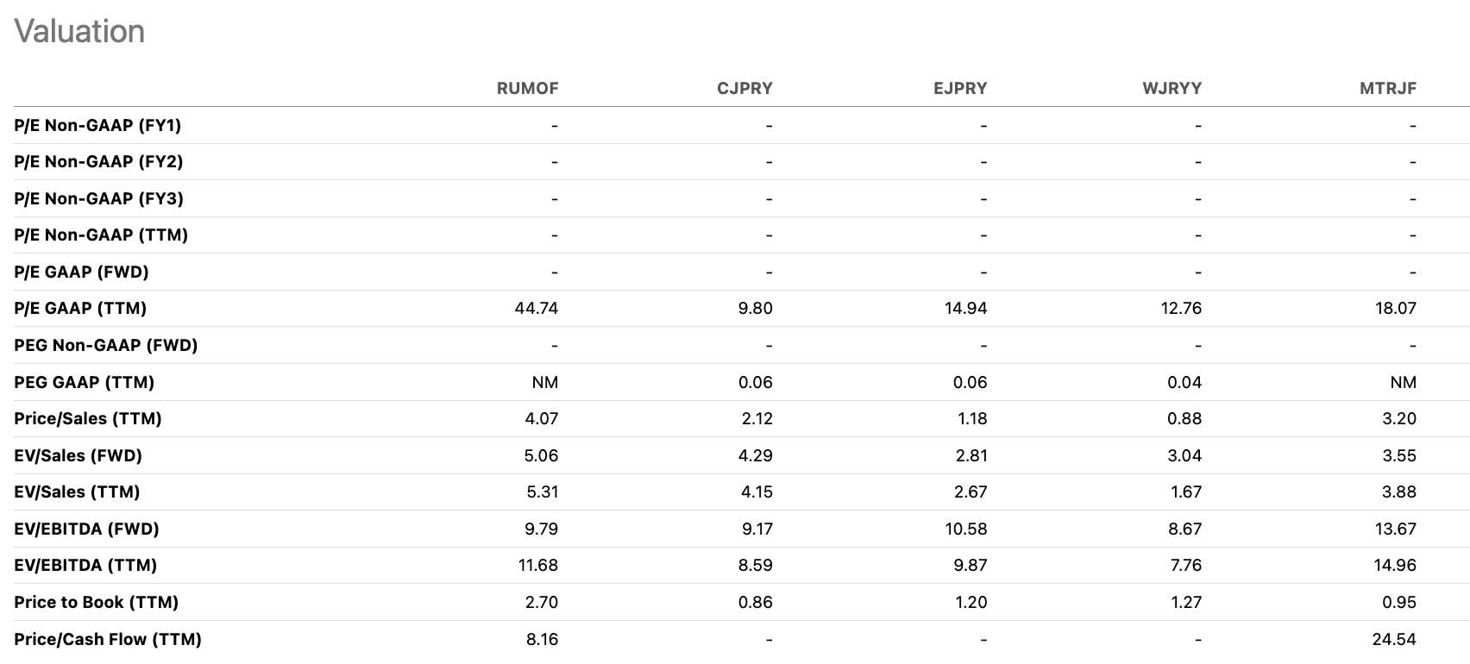The image size is (1470, 664).
Task: Click the Valuation section heading
Action: click(79, 32)
